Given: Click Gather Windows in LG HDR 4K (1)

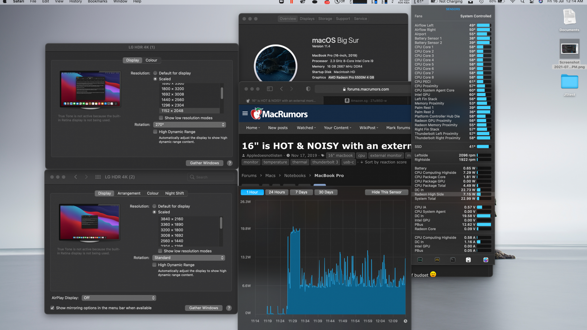Looking at the screenshot, I should 204,163.
